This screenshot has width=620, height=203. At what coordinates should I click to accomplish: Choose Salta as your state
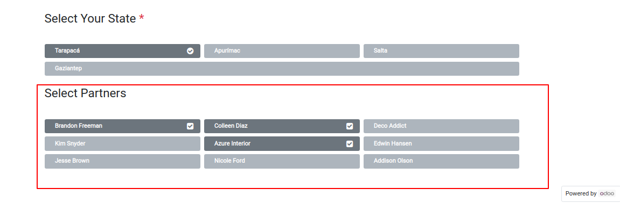[x=441, y=51]
